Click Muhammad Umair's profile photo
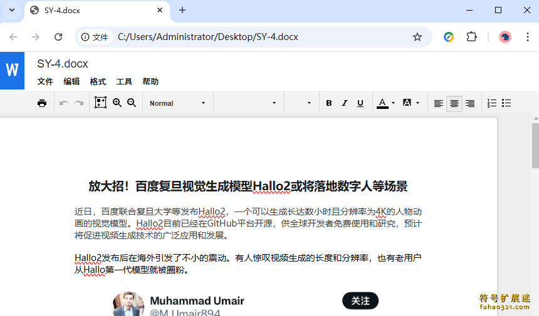The width and height of the screenshot is (539, 316). point(128,304)
